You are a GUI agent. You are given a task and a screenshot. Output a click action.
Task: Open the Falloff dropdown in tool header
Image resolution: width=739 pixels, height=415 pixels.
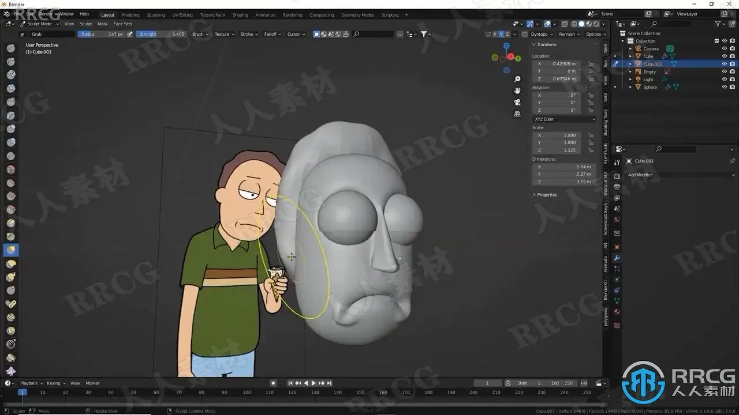pos(273,34)
